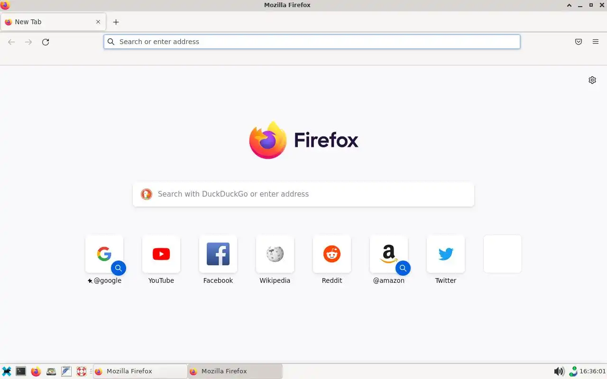The image size is (607, 379).
Task: Click the Save to Pocket icon
Action: click(x=579, y=42)
